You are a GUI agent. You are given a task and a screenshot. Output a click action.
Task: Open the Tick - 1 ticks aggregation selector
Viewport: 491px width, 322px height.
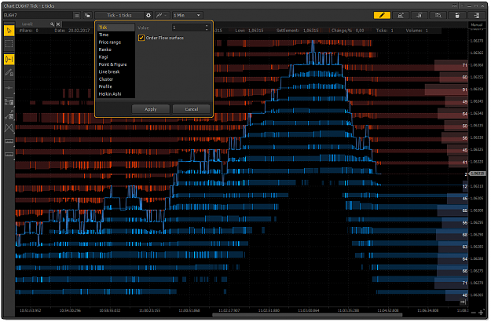pyautogui.click(x=119, y=16)
